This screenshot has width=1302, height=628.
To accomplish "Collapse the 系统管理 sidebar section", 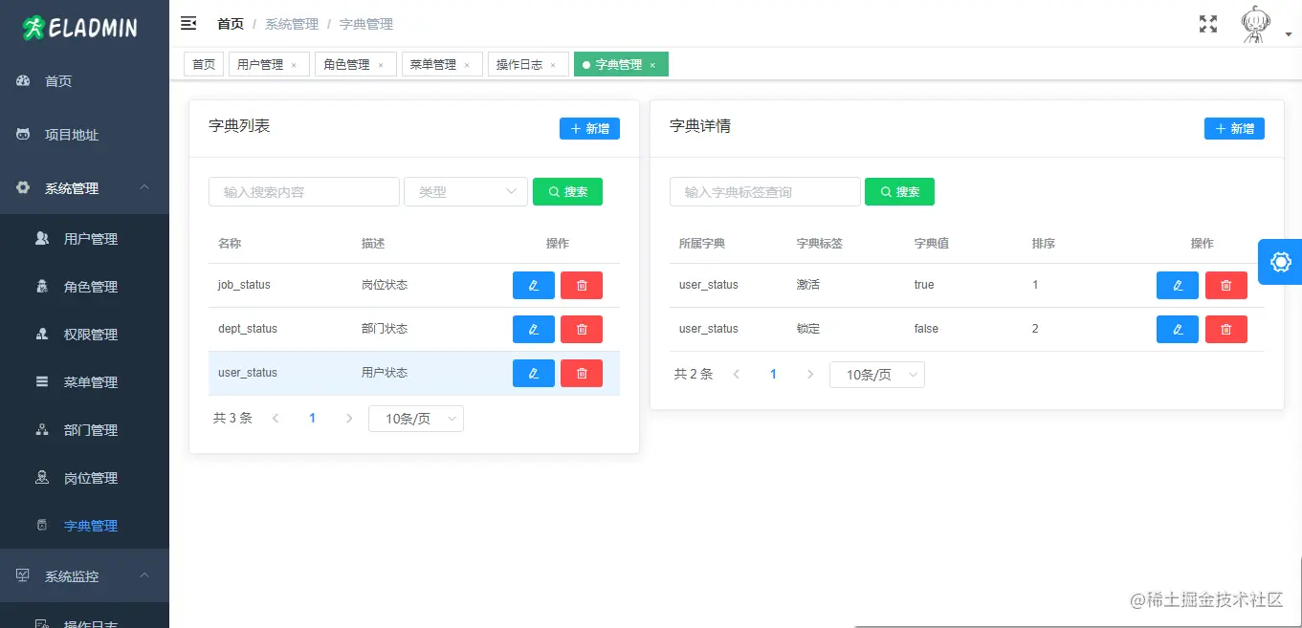I will 84,187.
